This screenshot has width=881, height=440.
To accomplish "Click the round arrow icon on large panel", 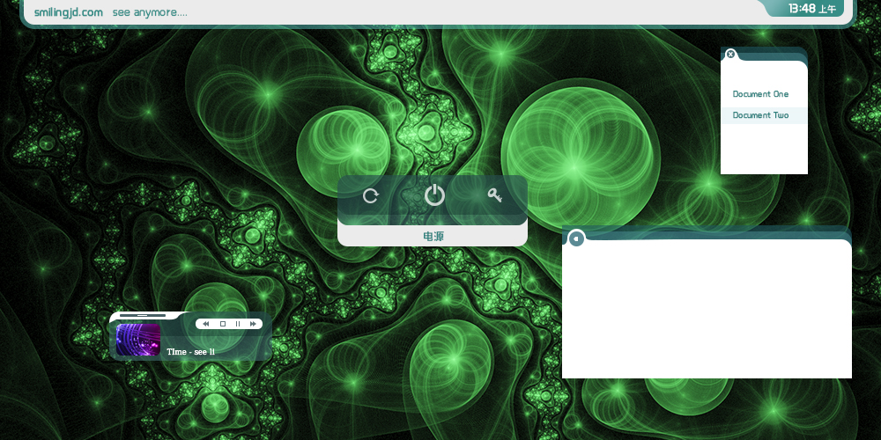I will click(x=576, y=238).
